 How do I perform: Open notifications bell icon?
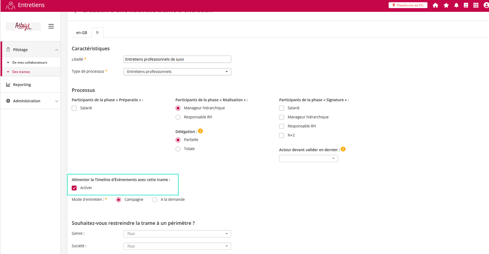456,5
